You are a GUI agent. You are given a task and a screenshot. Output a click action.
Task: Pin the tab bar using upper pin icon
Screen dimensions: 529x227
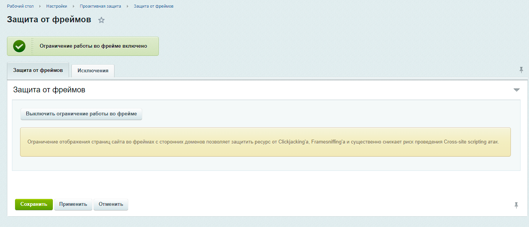[521, 70]
